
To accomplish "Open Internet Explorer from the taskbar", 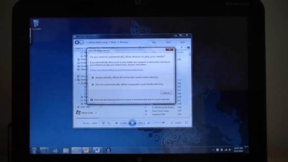I will [x=44, y=150].
